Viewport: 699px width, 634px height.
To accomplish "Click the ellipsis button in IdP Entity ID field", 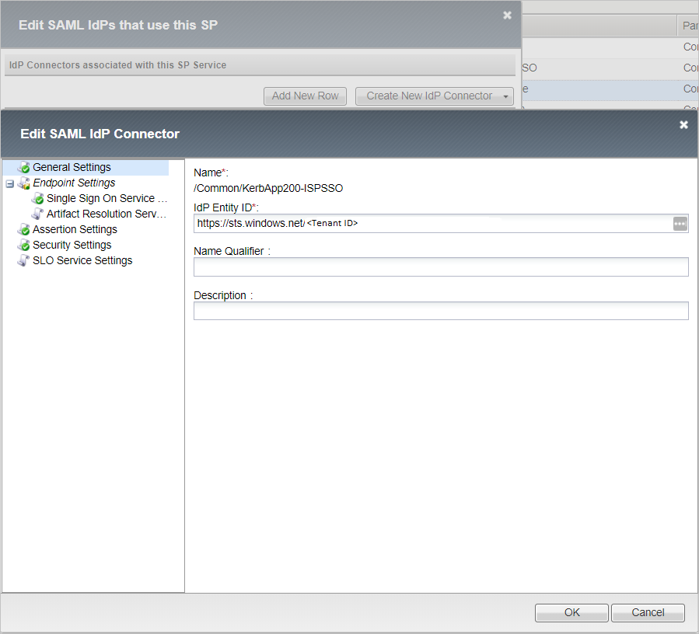I will point(680,224).
